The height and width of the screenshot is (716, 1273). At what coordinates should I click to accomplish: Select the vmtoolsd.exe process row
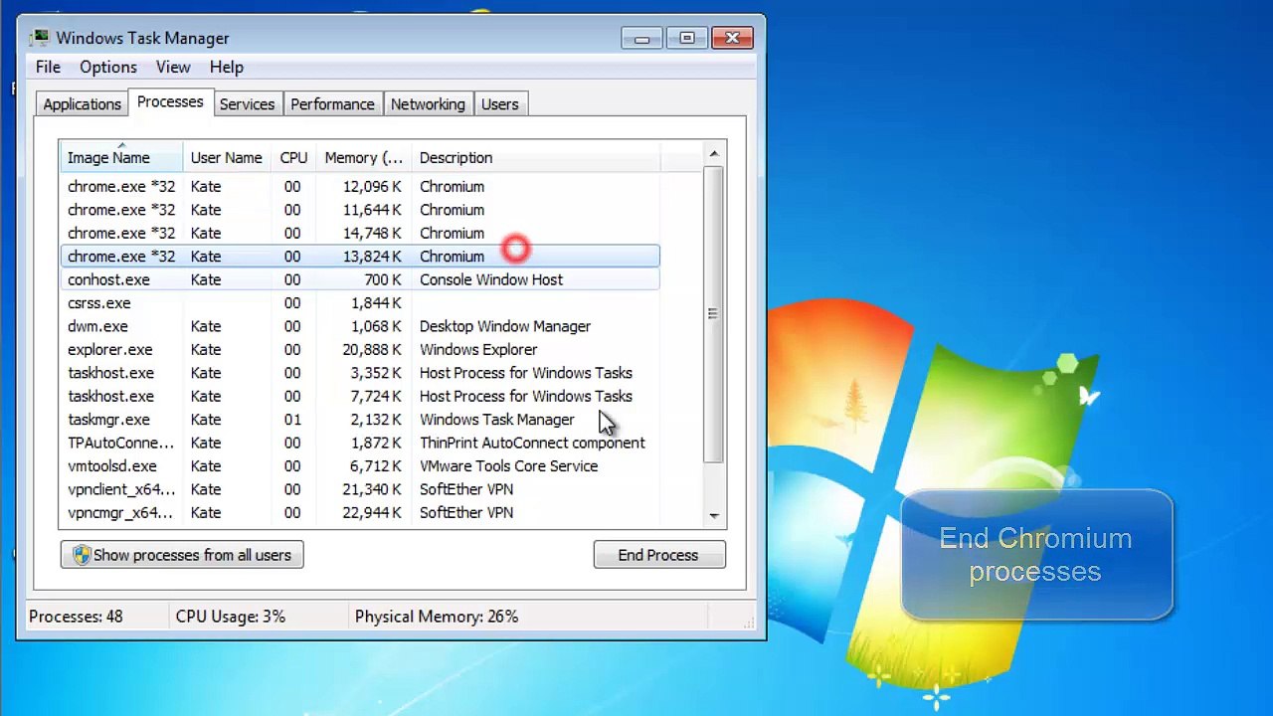(x=359, y=466)
